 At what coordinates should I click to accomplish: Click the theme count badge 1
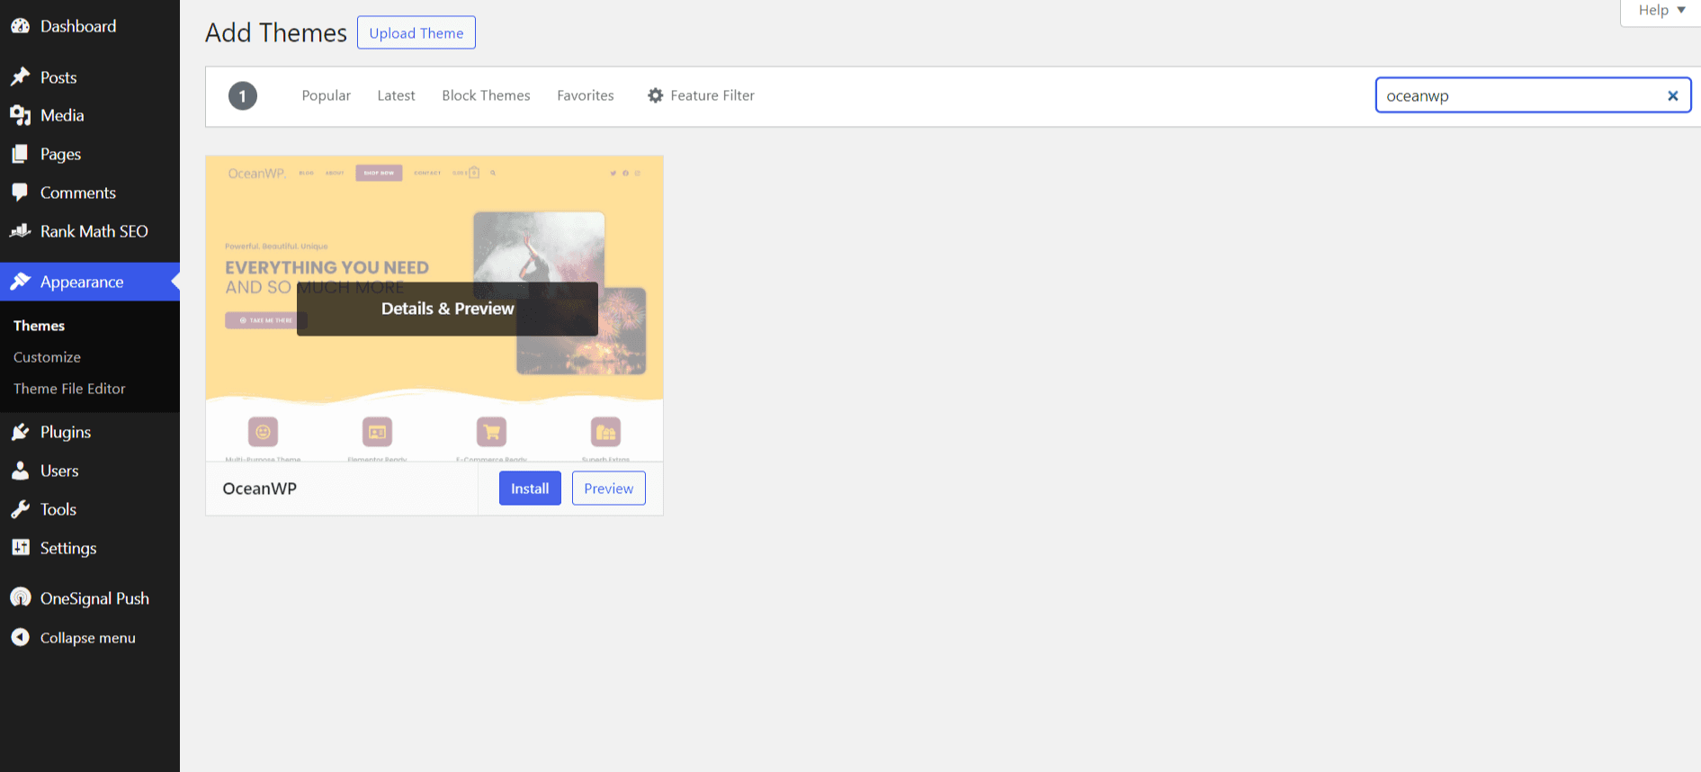(x=243, y=95)
